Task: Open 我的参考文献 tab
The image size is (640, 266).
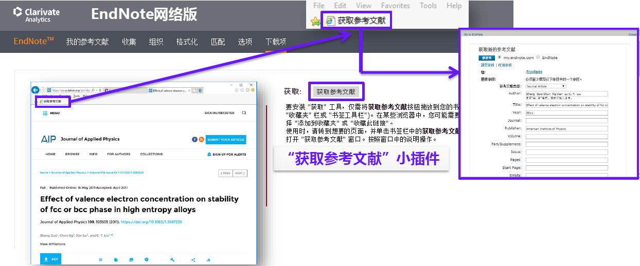Action: pyautogui.click(x=87, y=42)
